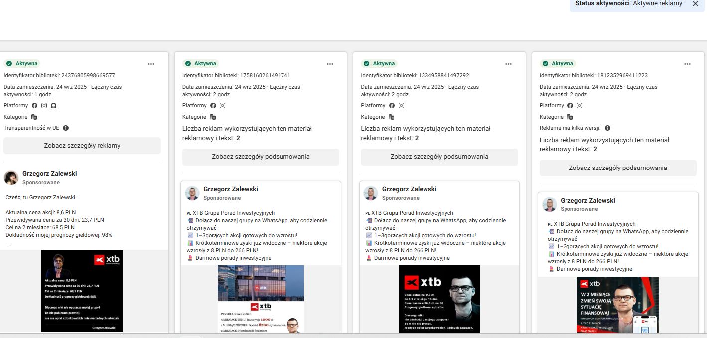Image resolution: width=707 pixels, height=338 pixels.
Task: Open black XTB creative listing 'Aktualna cena: 8,6 PLN'
Action: (x=82, y=291)
